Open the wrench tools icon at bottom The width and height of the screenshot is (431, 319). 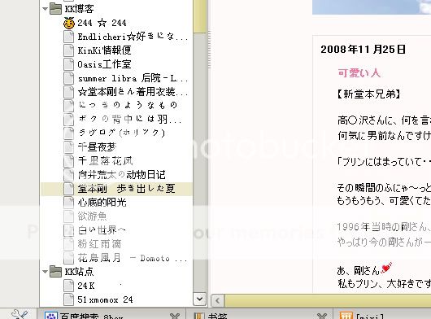click(x=20, y=314)
